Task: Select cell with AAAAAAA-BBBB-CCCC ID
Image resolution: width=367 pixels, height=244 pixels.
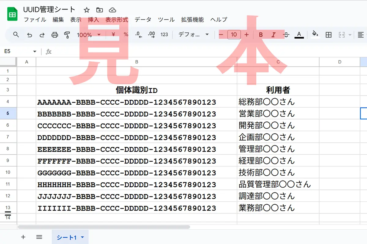Action: [136, 102]
